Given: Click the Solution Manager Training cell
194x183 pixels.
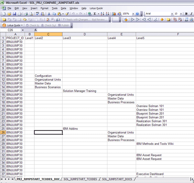Looking at the screenshot, I should pyautogui.click(x=80, y=91).
